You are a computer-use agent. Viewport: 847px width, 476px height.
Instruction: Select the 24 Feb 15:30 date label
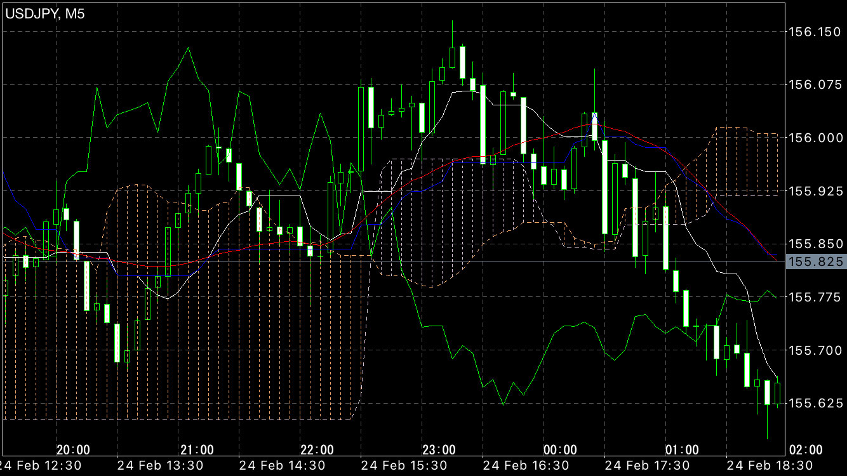click(405, 466)
